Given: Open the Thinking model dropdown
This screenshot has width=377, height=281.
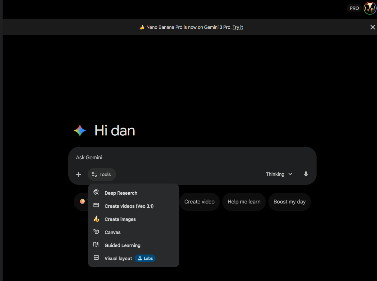Looking at the screenshot, I should (279, 174).
